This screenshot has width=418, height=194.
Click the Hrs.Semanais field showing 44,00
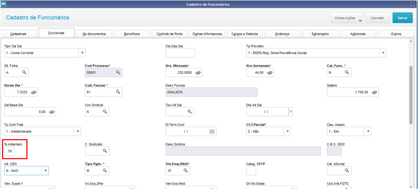[260, 72]
